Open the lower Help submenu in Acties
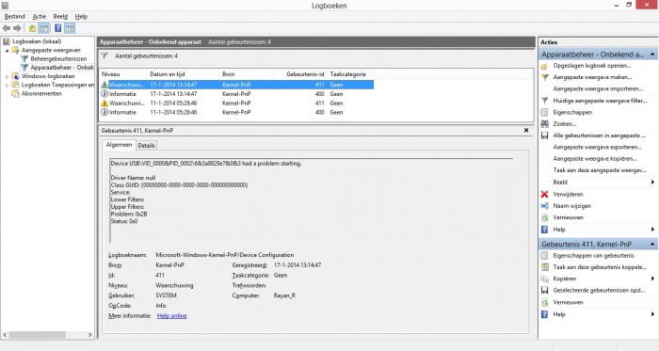 coord(652,314)
